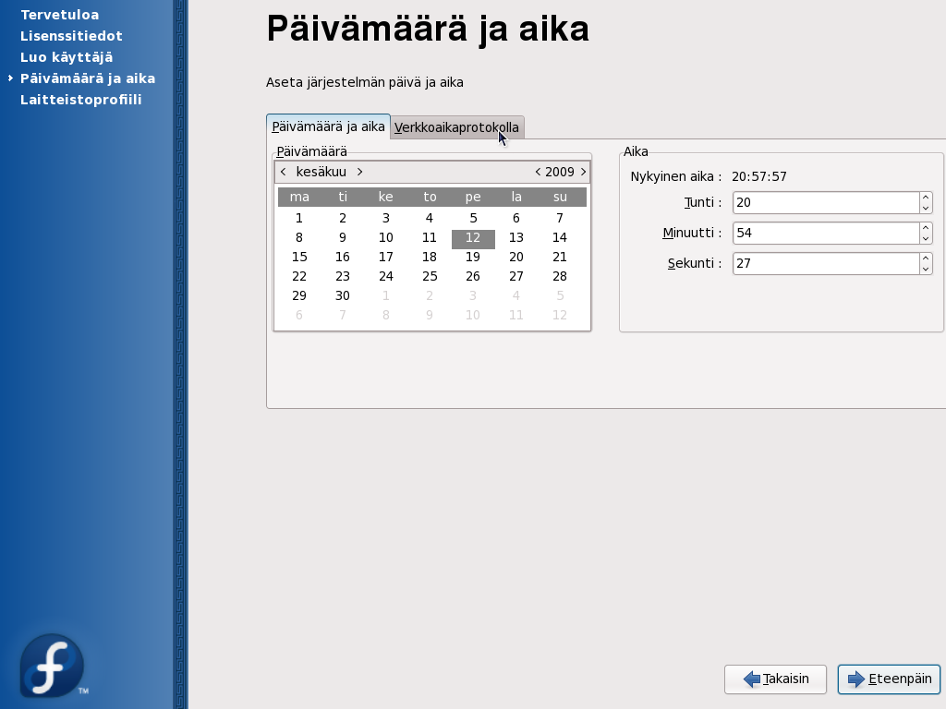The image size is (946, 709).
Task: Increase the Minuutti value with up arrow
Action: (x=926, y=228)
